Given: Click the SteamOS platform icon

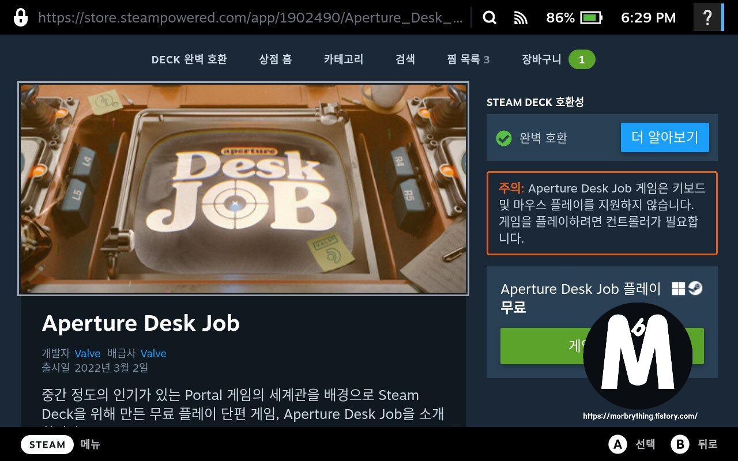Looking at the screenshot, I should click(695, 289).
